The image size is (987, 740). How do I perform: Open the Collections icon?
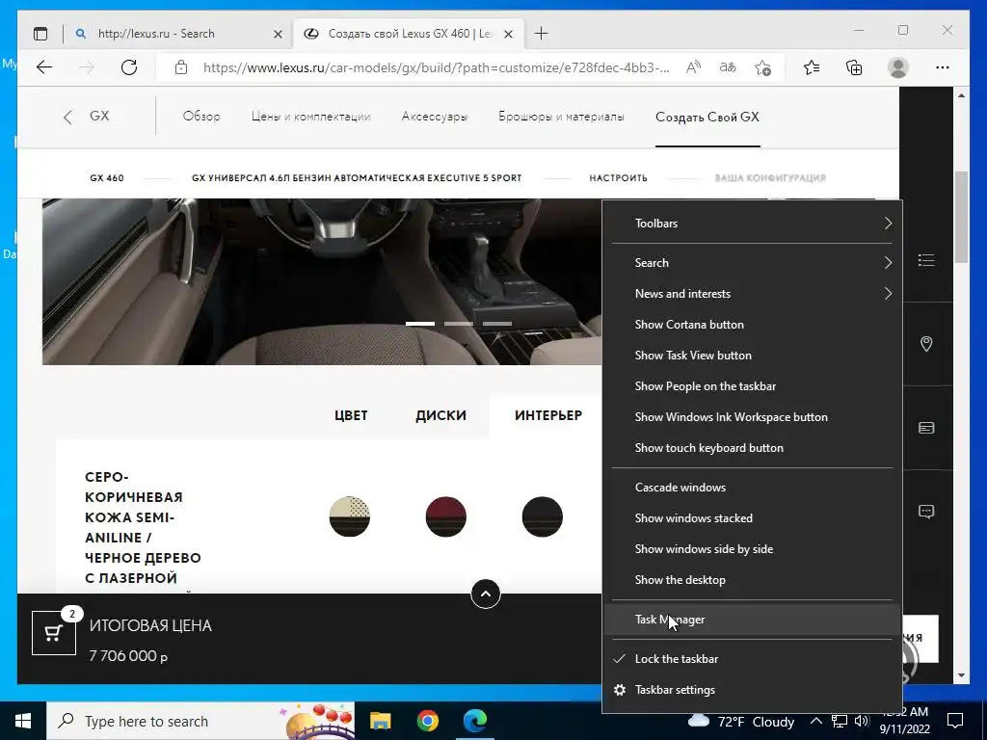(x=854, y=67)
